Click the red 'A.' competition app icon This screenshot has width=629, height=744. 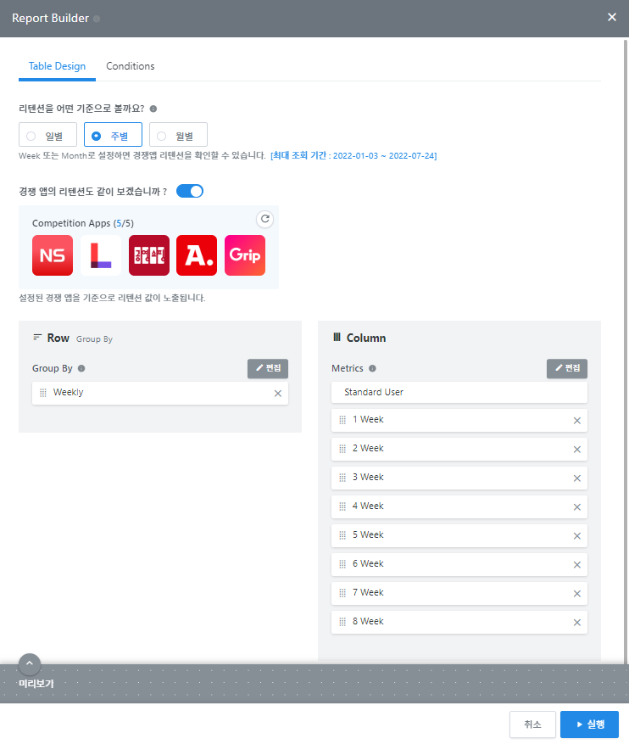pyautogui.click(x=197, y=255)
